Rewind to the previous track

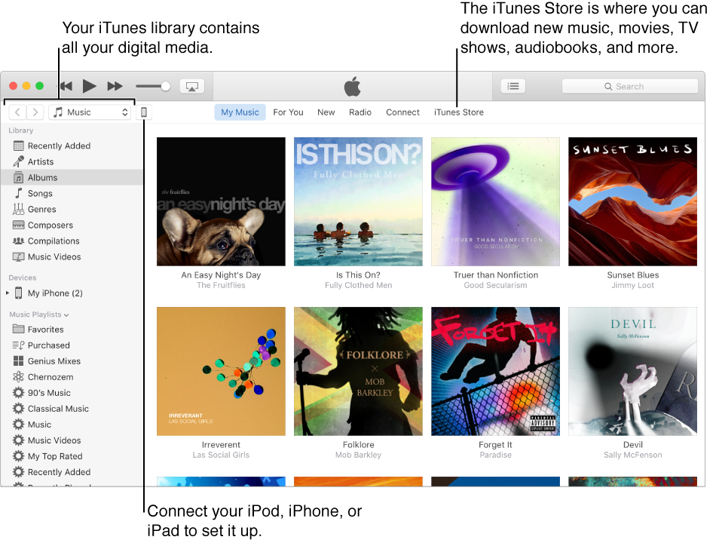click(x=66, y=86)
